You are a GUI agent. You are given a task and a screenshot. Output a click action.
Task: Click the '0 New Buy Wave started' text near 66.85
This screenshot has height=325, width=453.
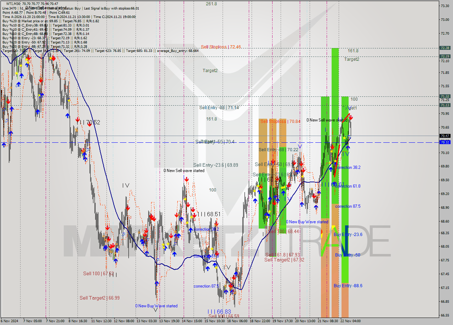click(156, 306)
